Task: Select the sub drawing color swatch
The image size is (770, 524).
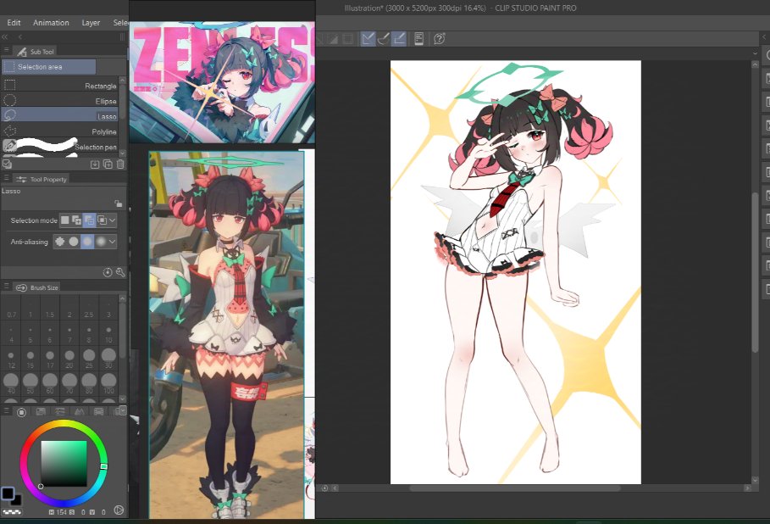Action: coord(18,501)
